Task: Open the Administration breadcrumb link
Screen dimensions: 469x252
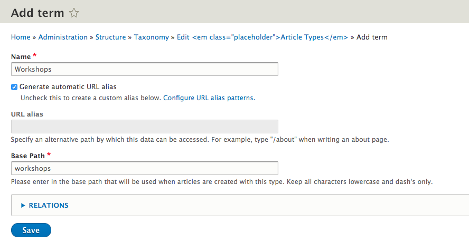Action: [63, 37]
